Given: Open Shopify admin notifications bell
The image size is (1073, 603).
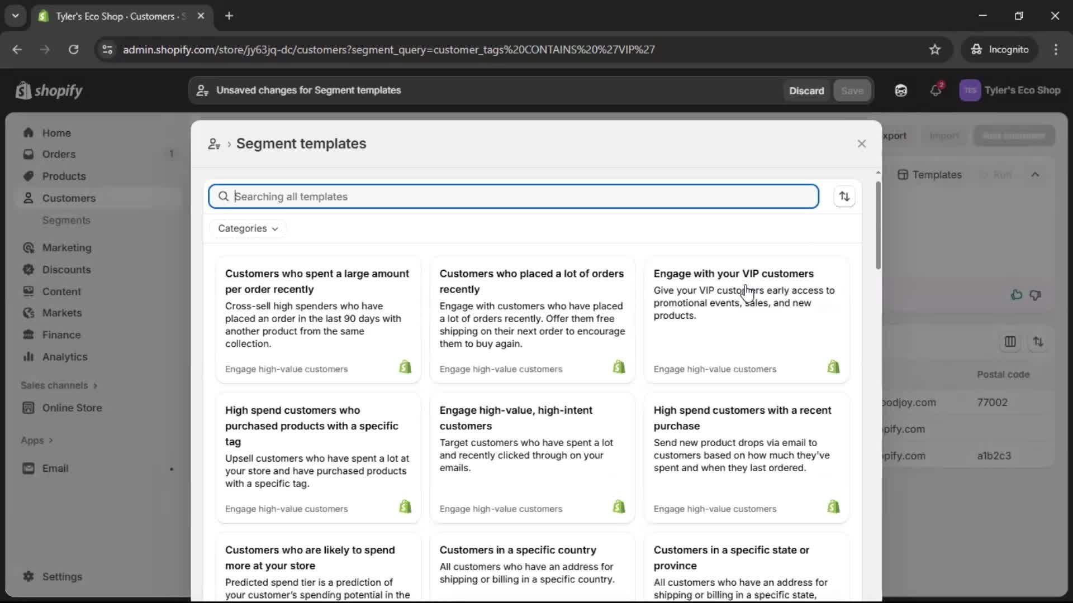Looking at the screenshot, I should click(x=936, y=90).
